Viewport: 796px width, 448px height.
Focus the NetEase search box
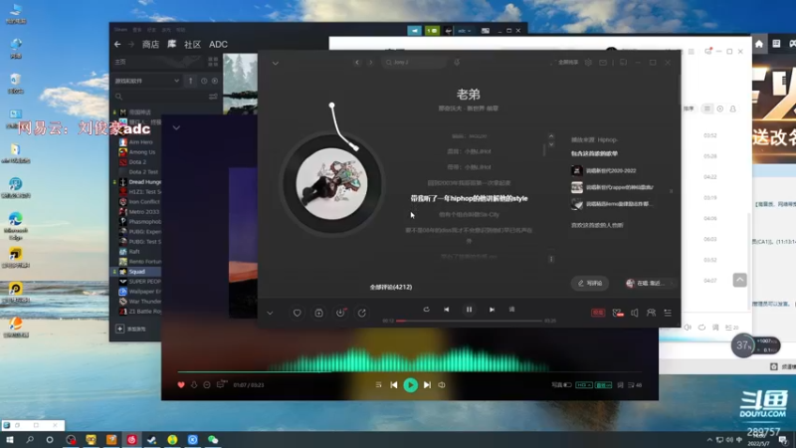(414, 63)
